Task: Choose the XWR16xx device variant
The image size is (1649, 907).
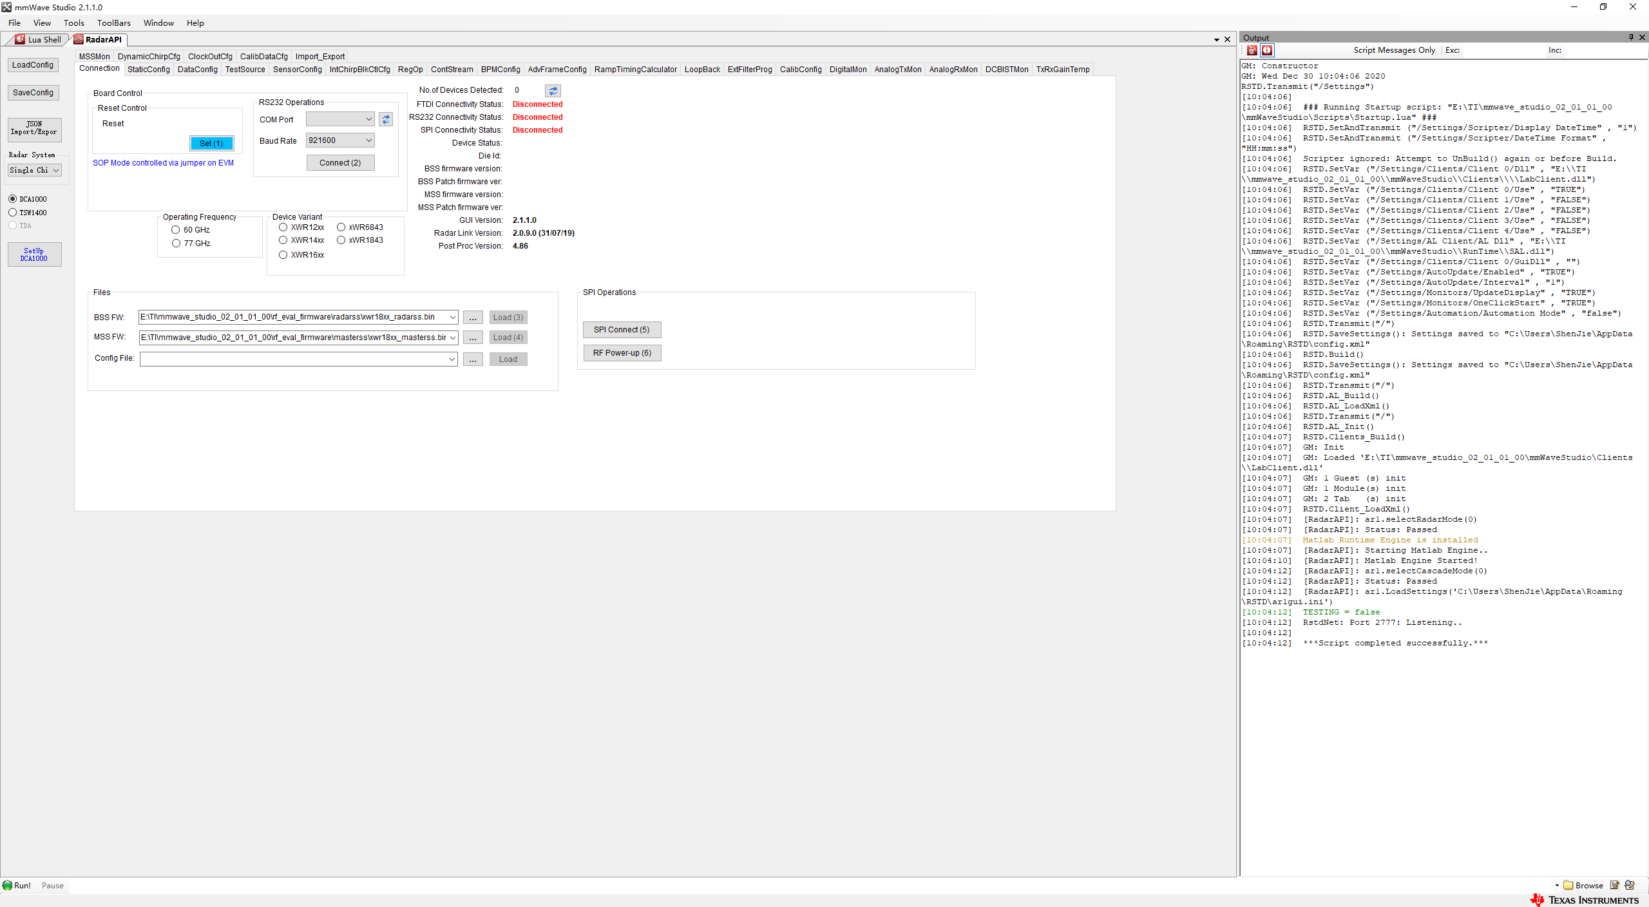Action: click(283, 255)
